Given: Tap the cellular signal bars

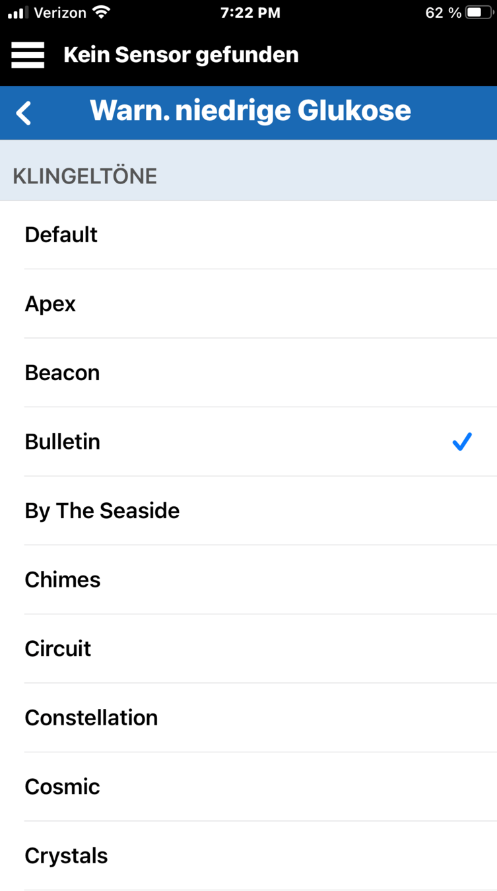Looking at the screenshot, I should pos(18,13).
